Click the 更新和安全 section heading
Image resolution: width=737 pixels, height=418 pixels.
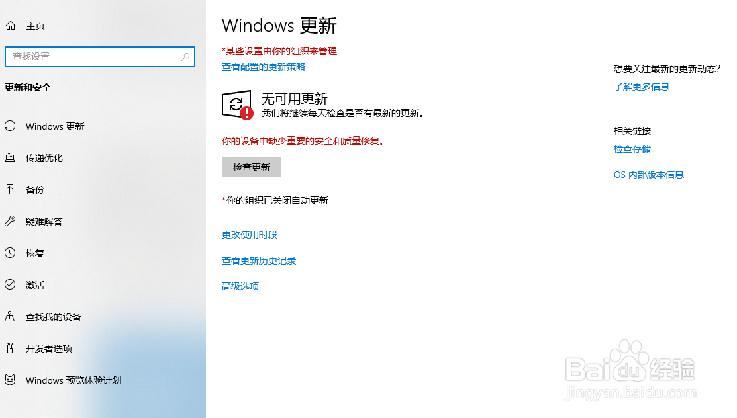point(28,87)
